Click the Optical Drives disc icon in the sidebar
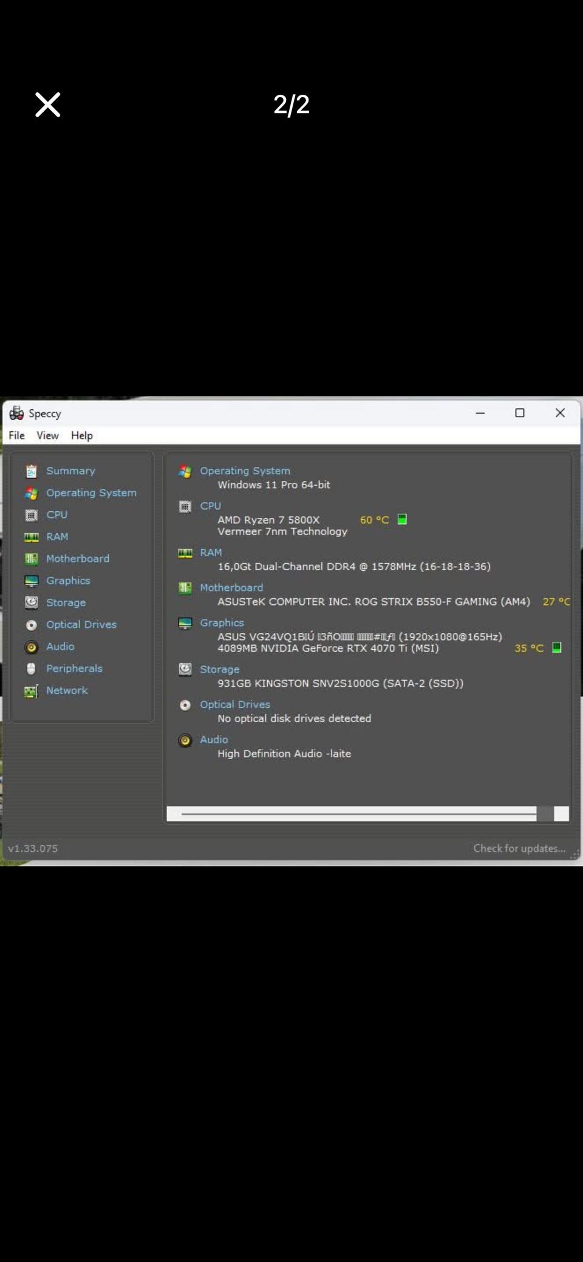This screenshot has height=1262, width=583. (x=32, y=625)
